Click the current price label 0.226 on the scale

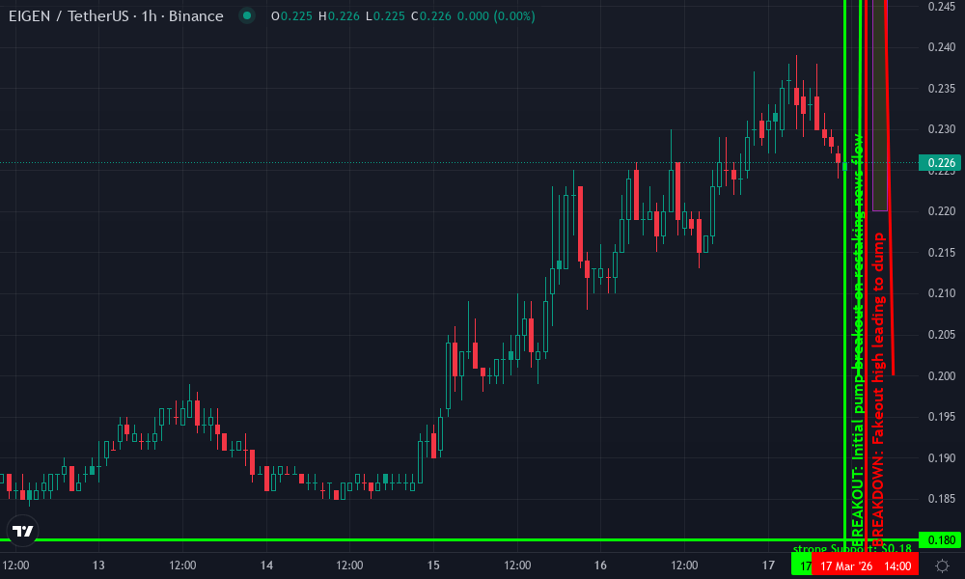coord(939,162)
